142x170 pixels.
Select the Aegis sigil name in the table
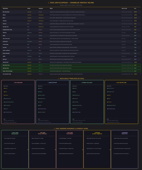coord(4,36)
